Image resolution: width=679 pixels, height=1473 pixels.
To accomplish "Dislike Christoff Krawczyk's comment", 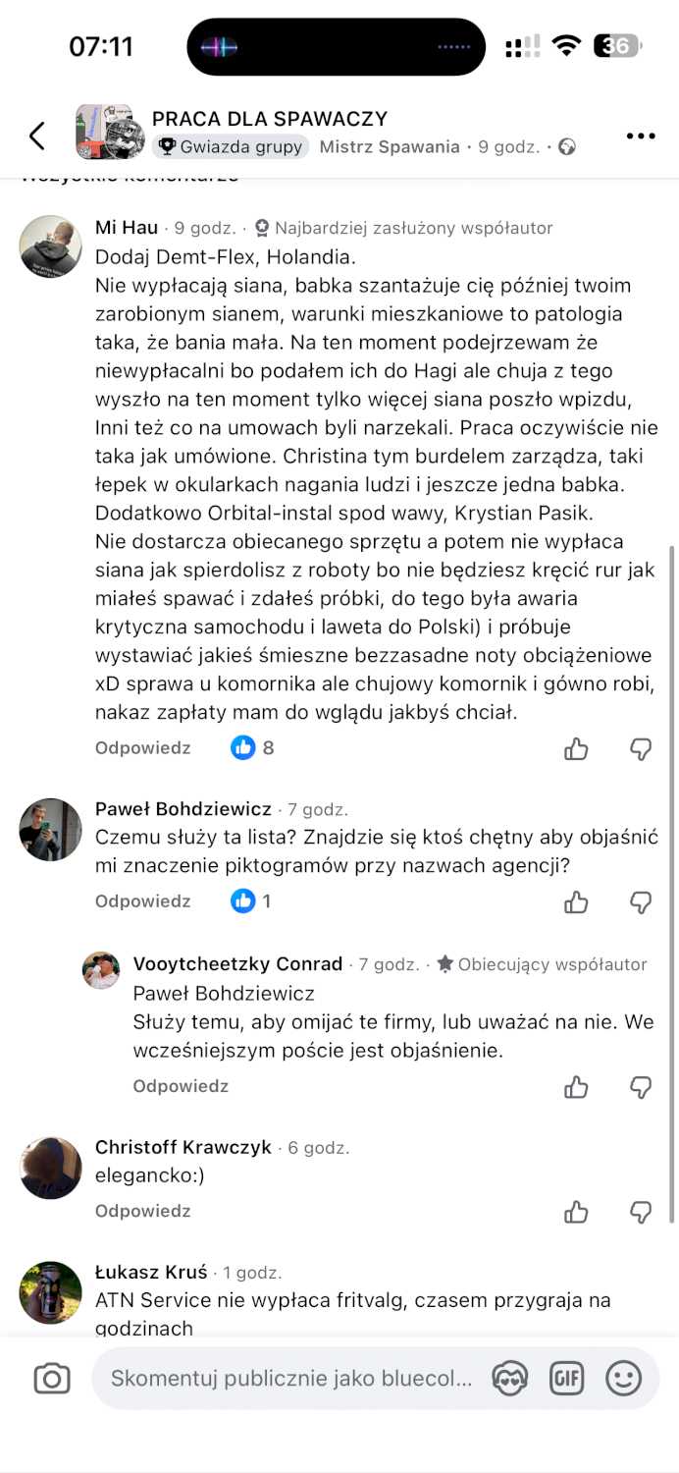I will [640, 1212].
